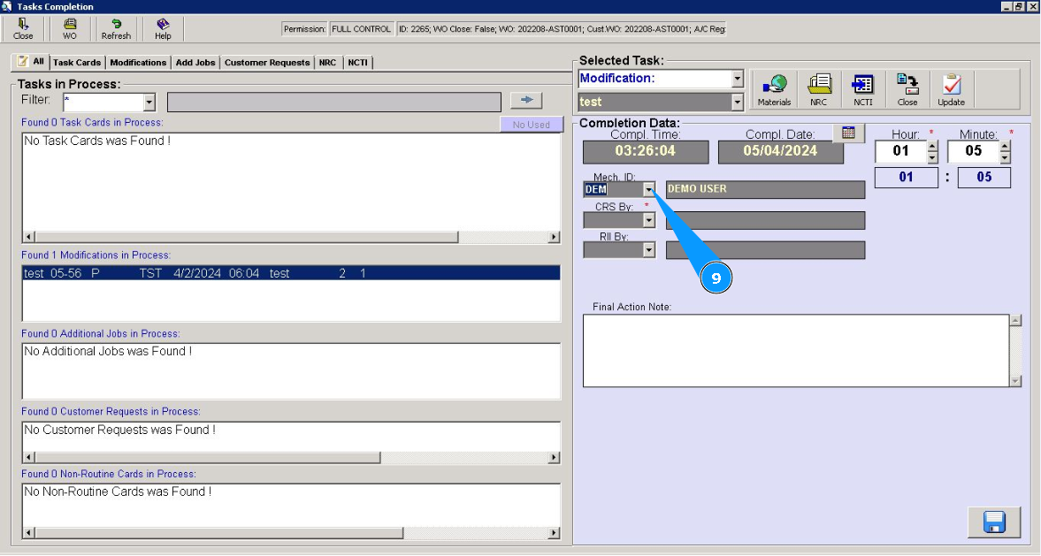Screen dimensions: 1041x556
Task: Select the Customer Requests tab
Action: [267, 63]
